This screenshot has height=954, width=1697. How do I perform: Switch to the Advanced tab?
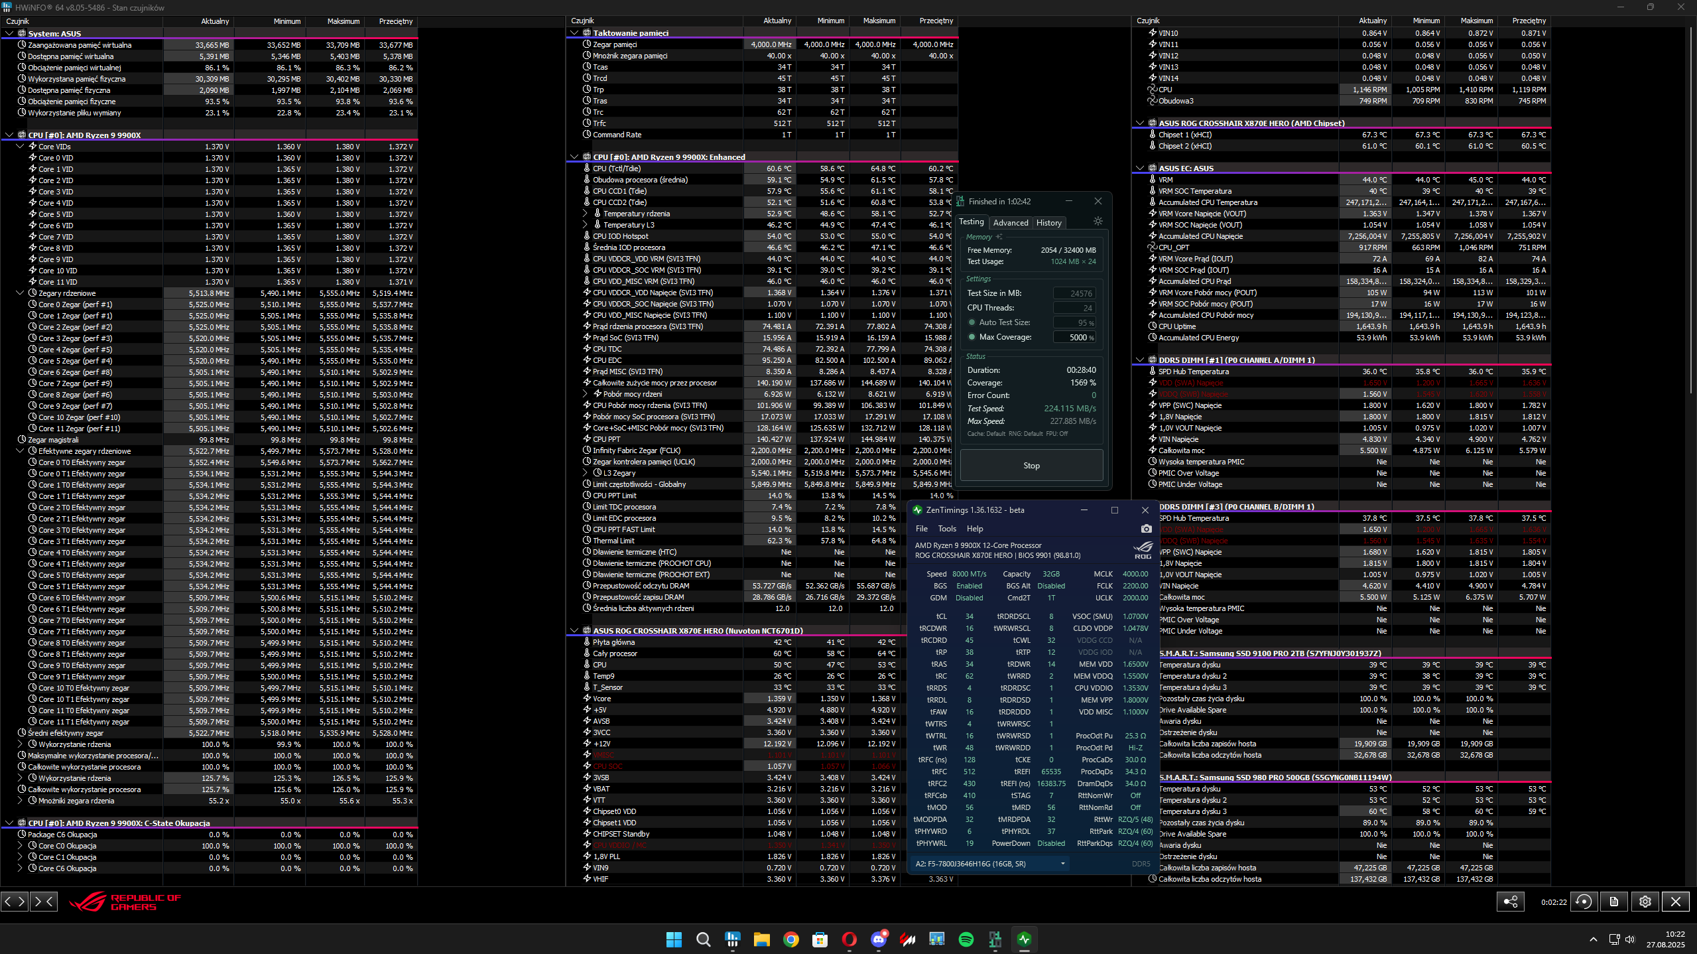coord(1010,223)
